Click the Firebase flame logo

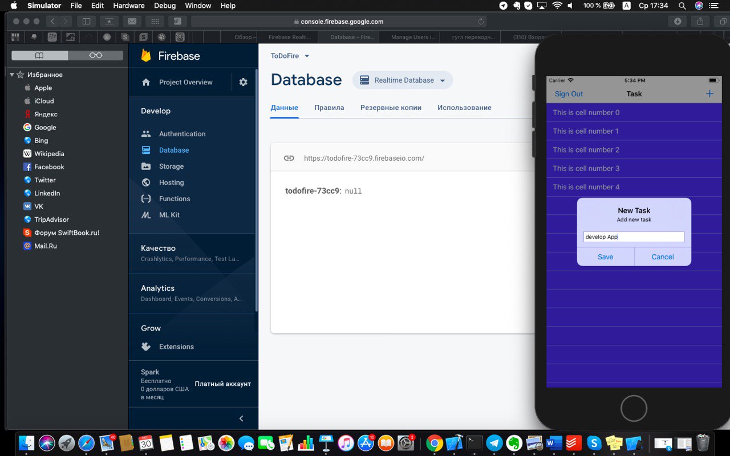[146, 55]
